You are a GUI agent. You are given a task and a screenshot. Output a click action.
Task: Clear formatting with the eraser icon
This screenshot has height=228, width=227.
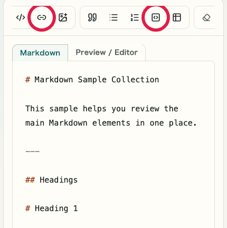206,17
